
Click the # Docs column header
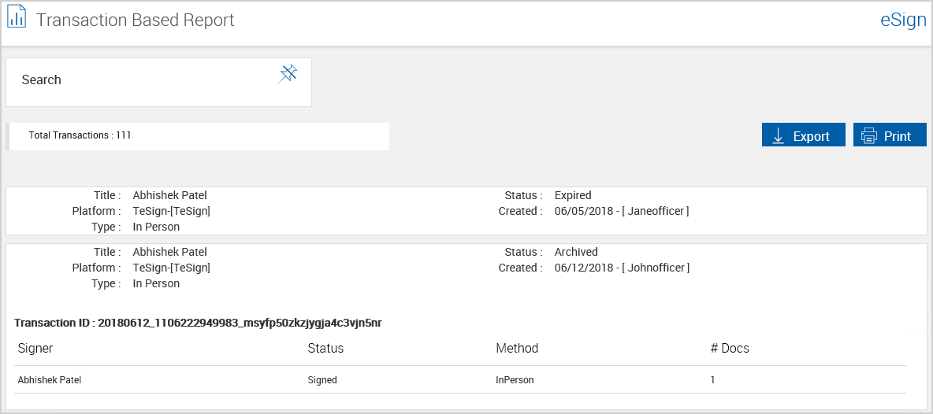point(730,348)
